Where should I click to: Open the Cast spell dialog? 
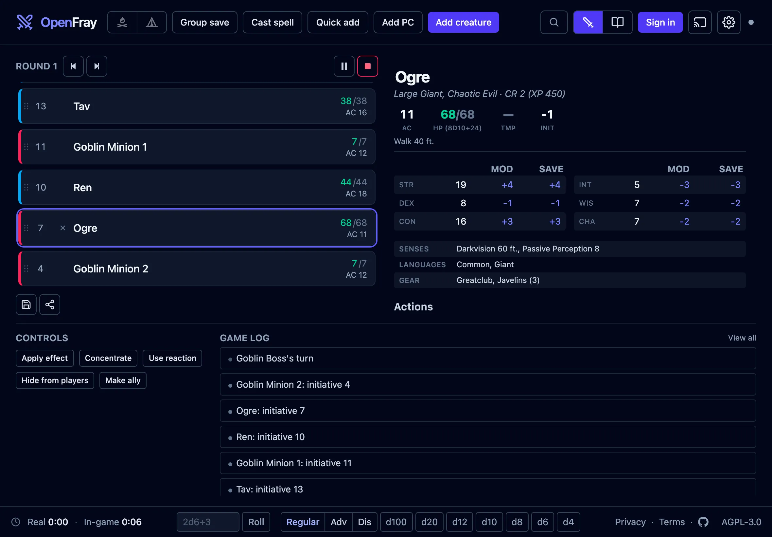pos(272,22)
